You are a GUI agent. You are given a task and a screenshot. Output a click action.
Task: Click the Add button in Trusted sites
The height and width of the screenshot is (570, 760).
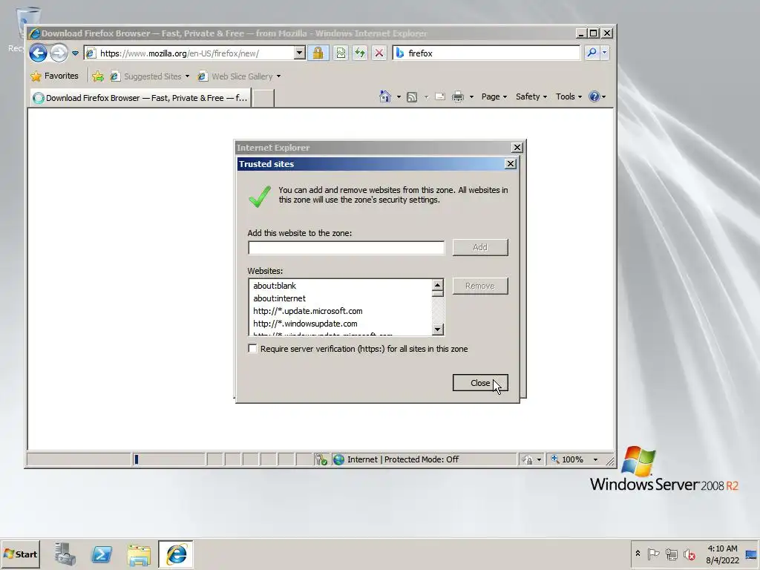tap(480, 247)
